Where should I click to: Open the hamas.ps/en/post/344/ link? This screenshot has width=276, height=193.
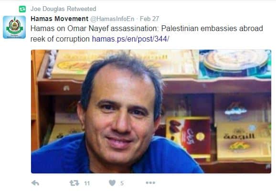tap(130, 39)
